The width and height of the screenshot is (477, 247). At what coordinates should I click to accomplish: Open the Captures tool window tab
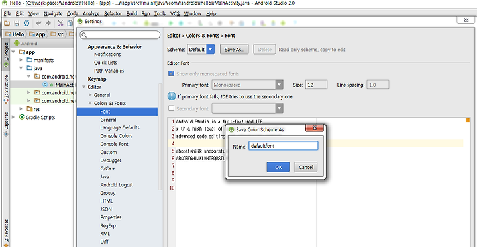pos(6,124)
